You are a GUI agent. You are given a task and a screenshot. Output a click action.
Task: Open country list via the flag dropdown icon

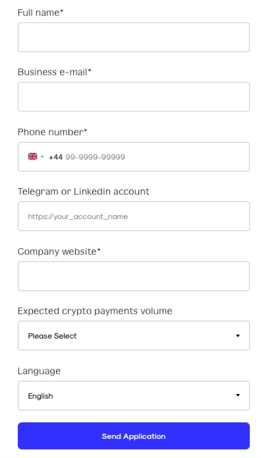tap(42, 156)
